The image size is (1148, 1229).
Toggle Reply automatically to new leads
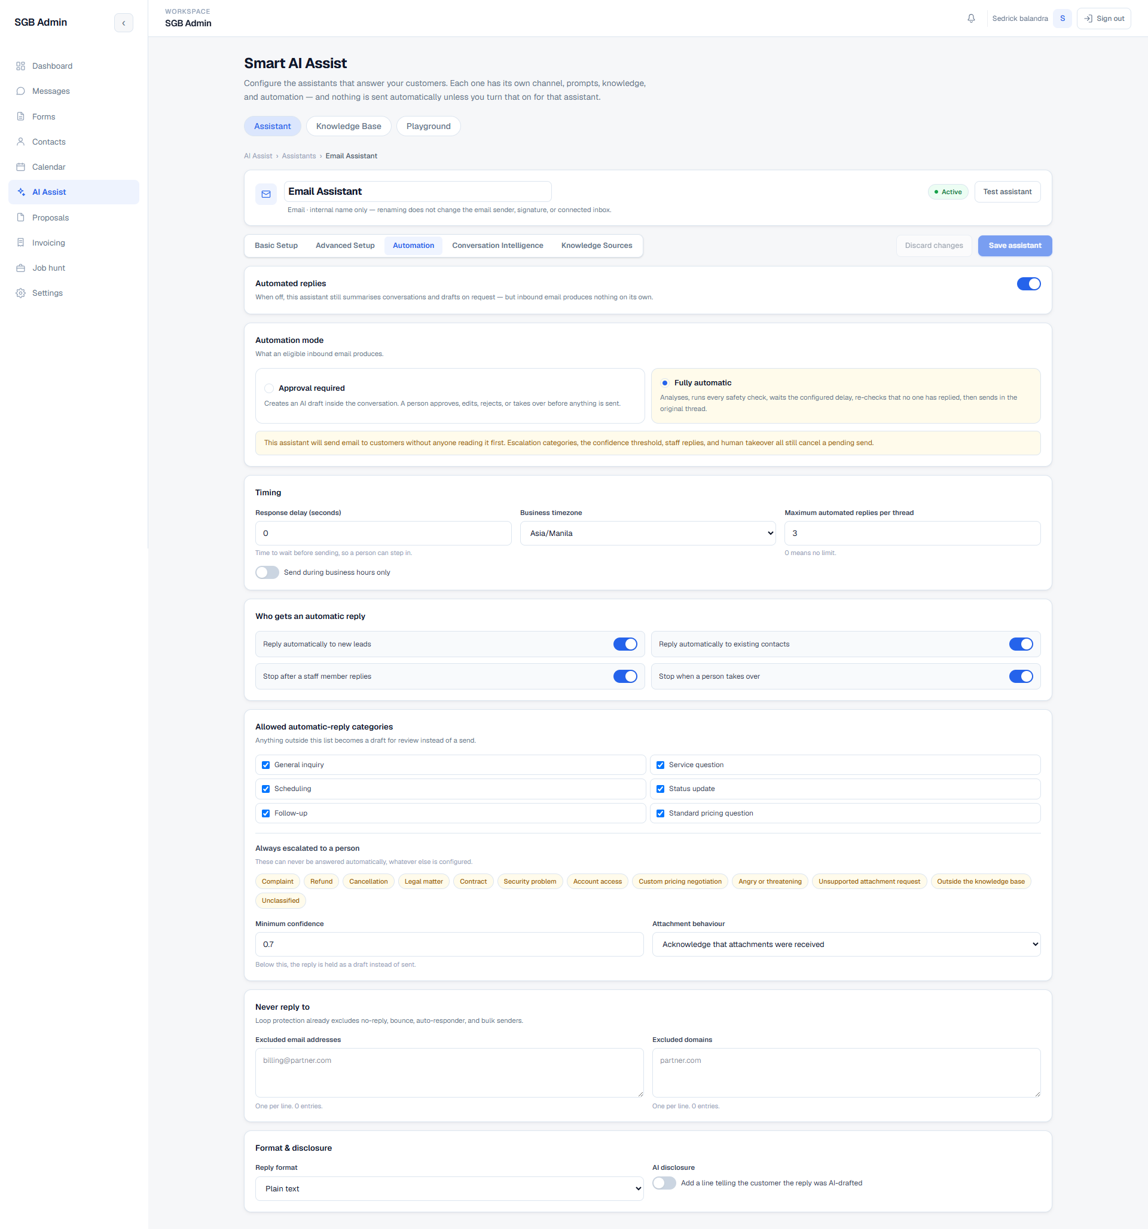click(625, 644)
